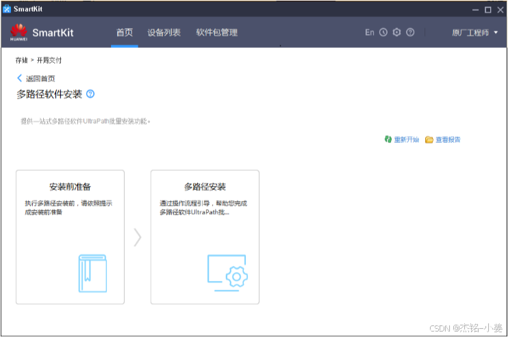Click the 执行多路径安装前 description text
508x337 pixels.
pos(68,208)
